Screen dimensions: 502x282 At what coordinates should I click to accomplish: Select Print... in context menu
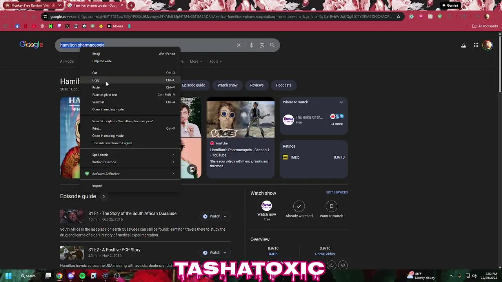pos(130,128)
